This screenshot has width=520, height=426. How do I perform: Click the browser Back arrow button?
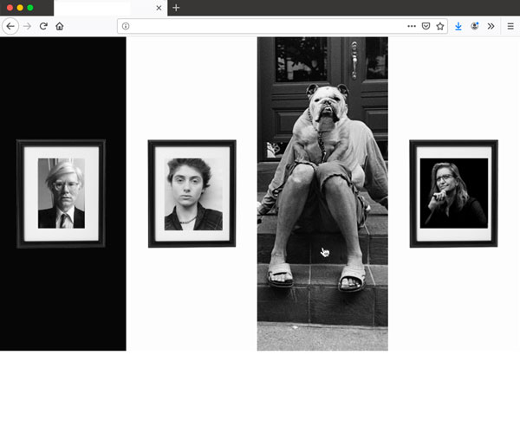click(10, 26)
